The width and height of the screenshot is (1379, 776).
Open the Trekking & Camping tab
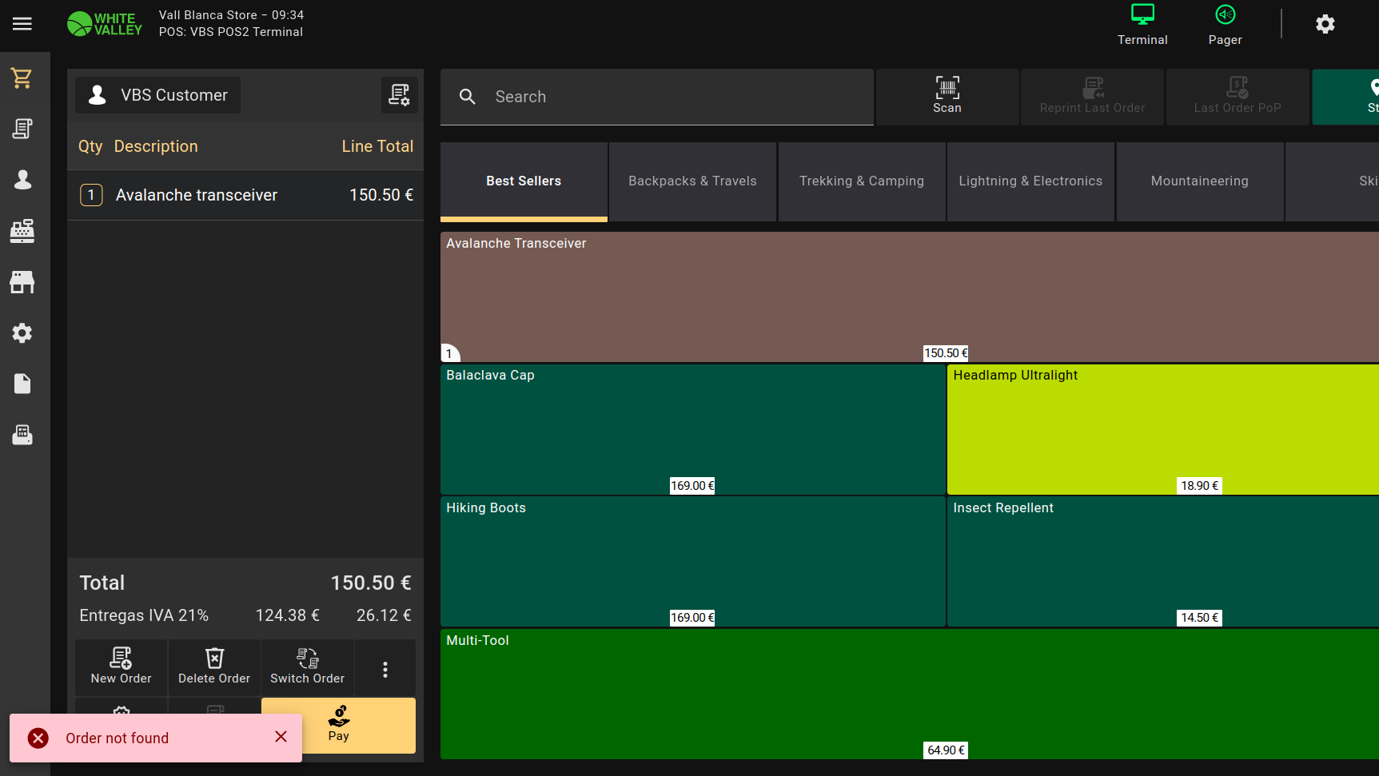[x=861, y=181]
